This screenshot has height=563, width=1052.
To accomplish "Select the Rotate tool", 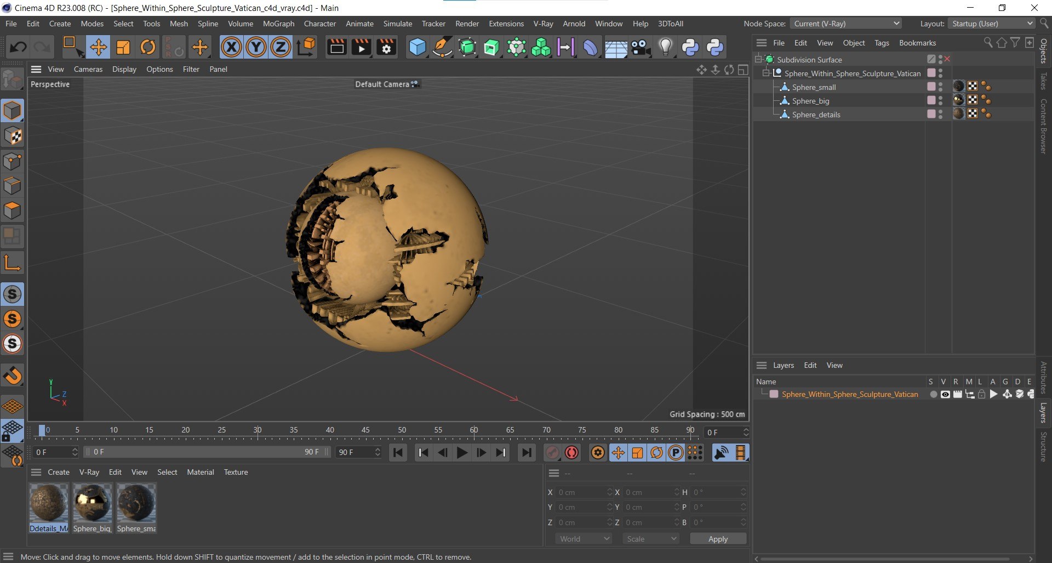I will click(x=148, y=47).
